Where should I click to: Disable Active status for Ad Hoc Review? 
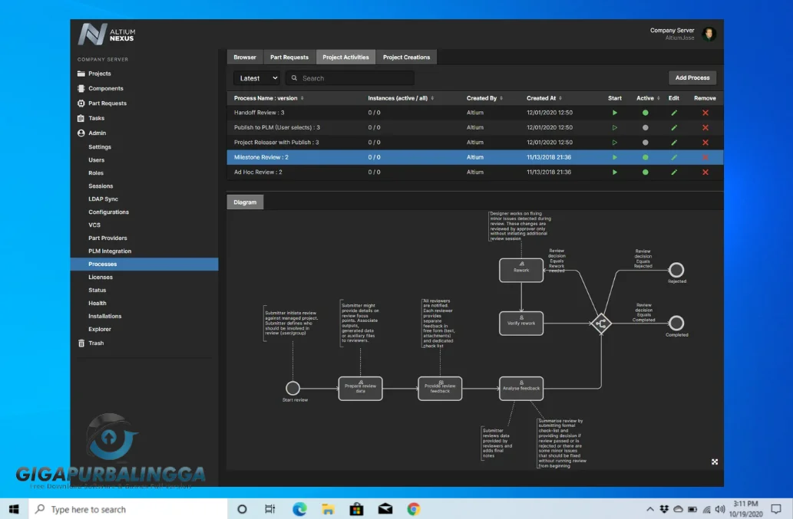point(645,172)
